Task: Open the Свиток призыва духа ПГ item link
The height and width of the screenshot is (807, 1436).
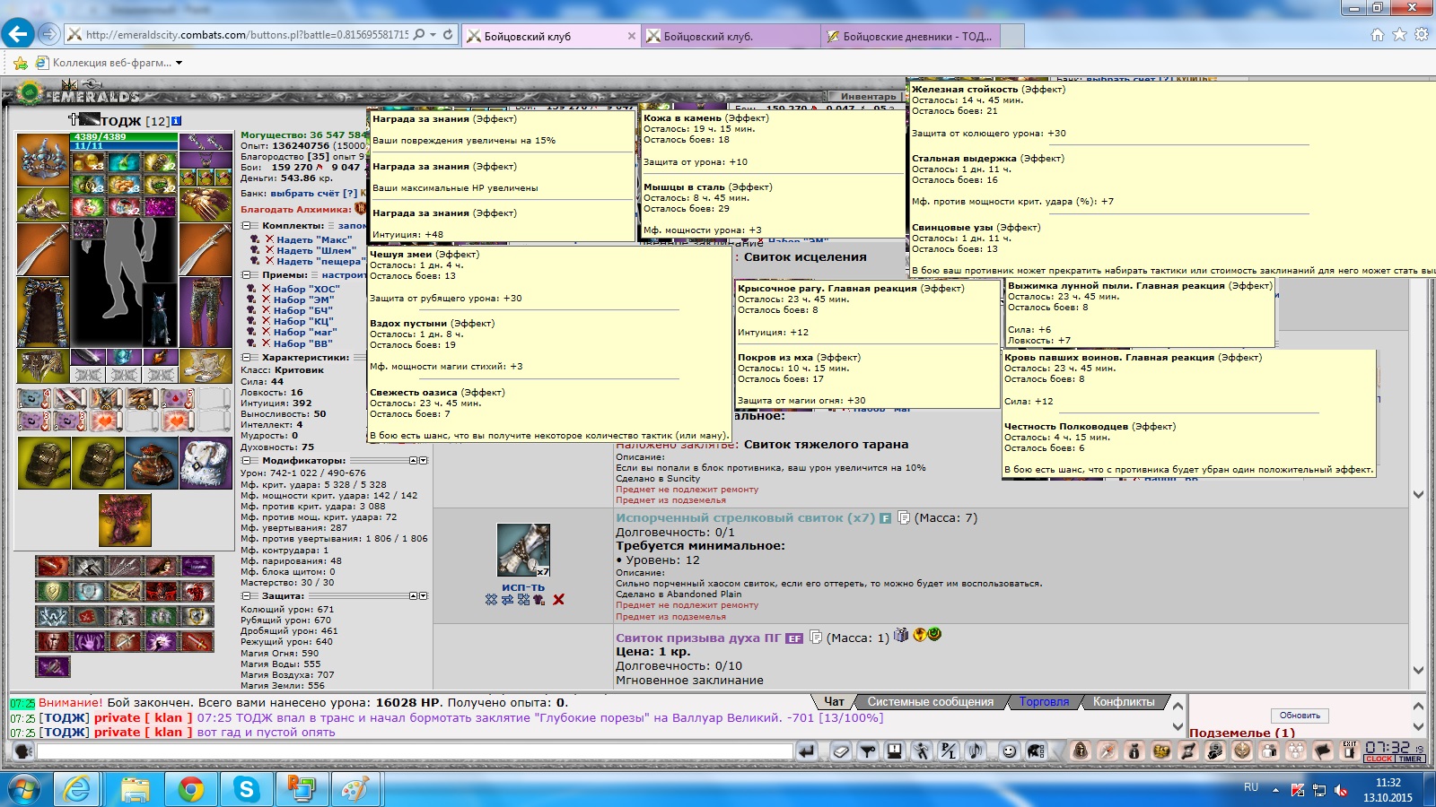Action: (698, 638)
